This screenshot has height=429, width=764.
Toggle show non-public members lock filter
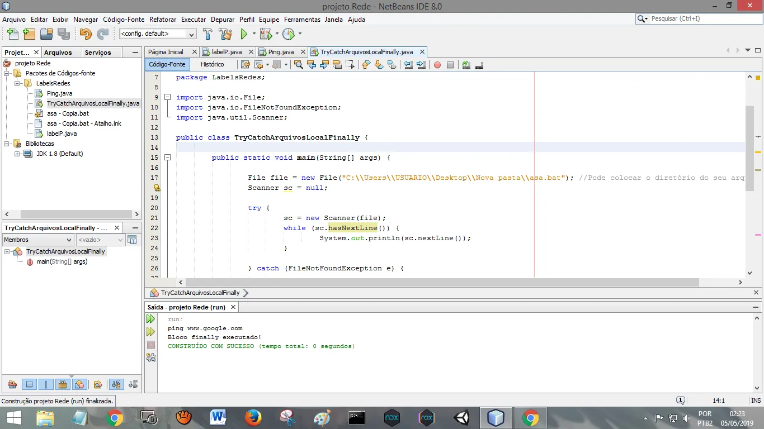(63, 384)
